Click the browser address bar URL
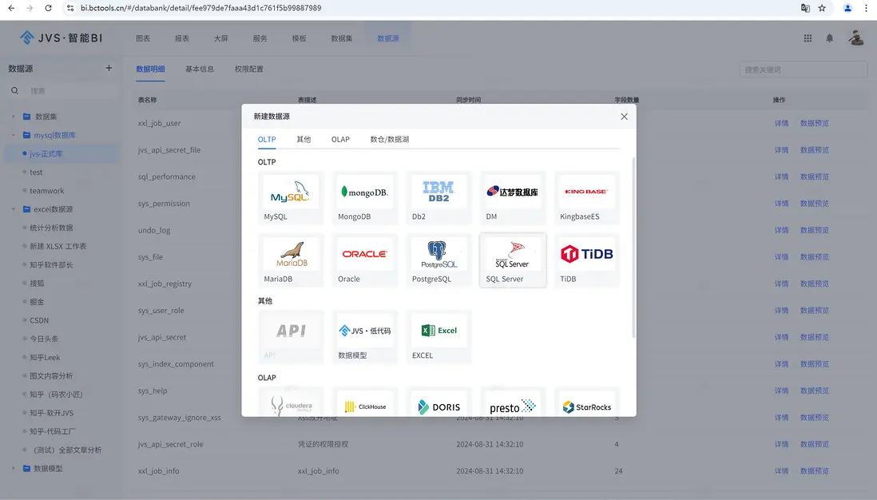The image size is (877, 500). (x=200, y=8)
